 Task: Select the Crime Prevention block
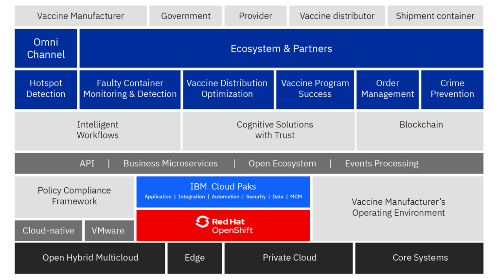tap(452, 89)
